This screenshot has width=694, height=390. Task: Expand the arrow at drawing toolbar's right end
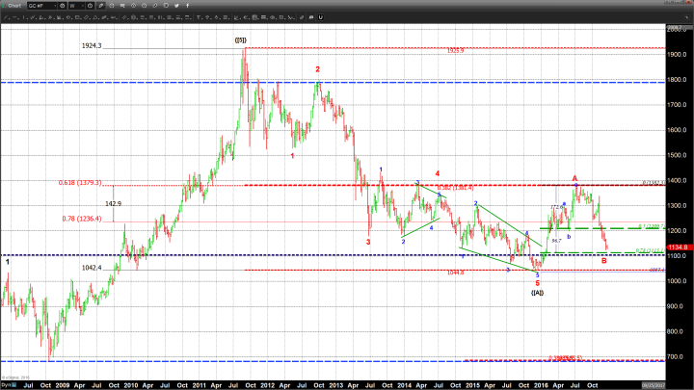click(x=687, y=17)
